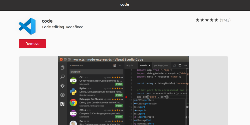Viewport: 250px width, 125px height.
Task: Click the Debug bug icon in VS Code preview
Action: click(x=63, y=95)
